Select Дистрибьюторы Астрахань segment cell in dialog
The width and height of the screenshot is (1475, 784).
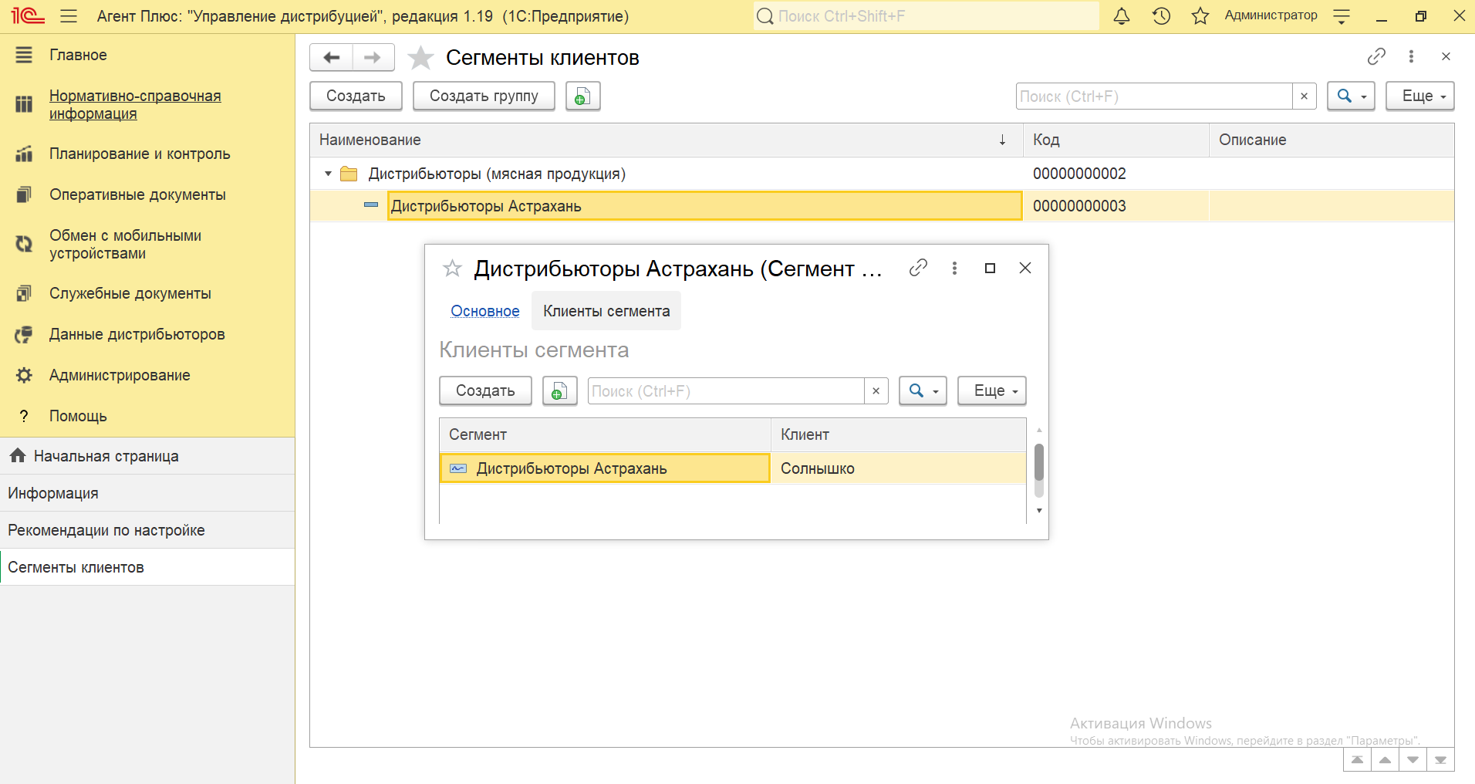[x=605, y=468]
